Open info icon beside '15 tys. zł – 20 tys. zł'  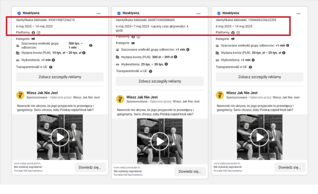click(x=84, y=53)
